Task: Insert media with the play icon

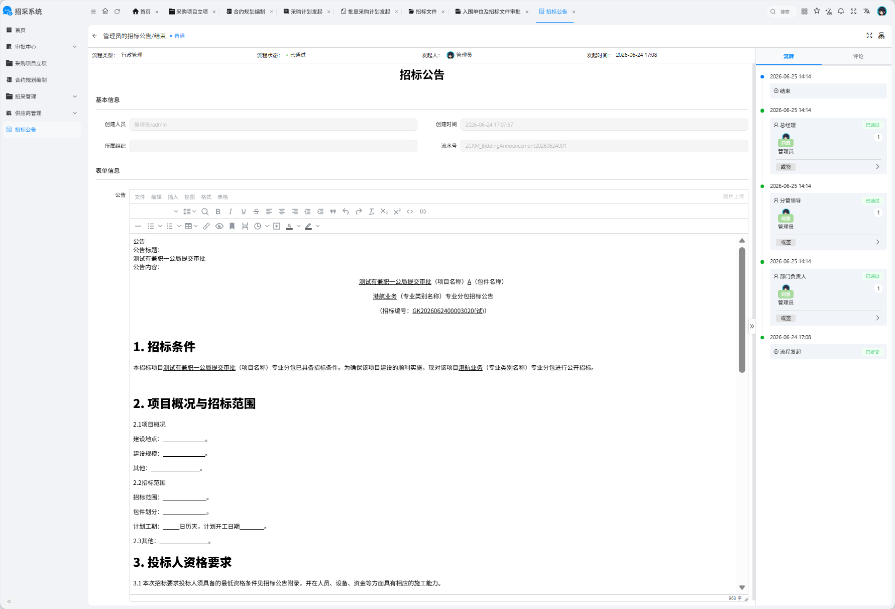Action: click(x=277, y=226)
